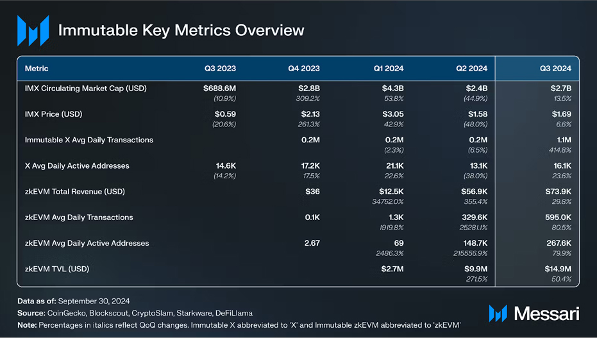Click the '34752.0%' revenue change value
597x338 pixels.
[387, 202]
